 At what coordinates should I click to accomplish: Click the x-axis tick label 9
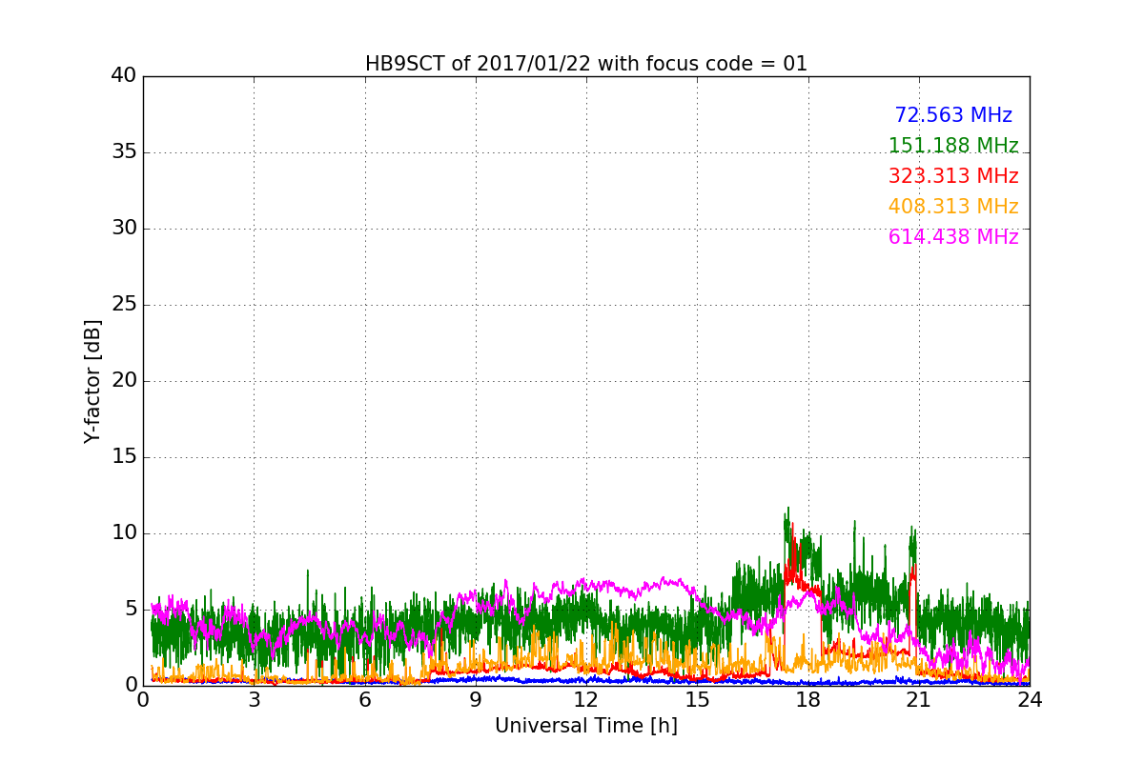[x=476, y=700]
